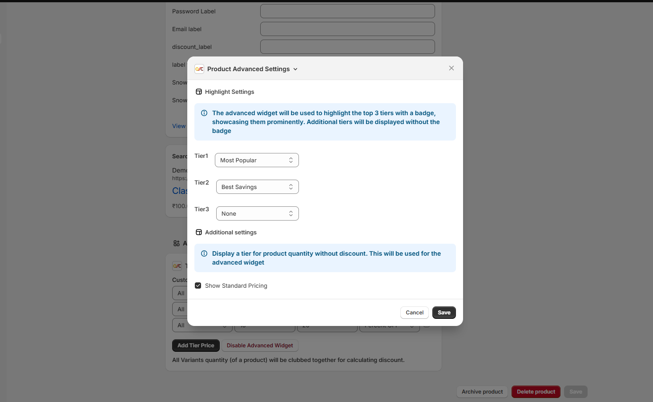Click Disable Advanced Widget button
The width and height of the screenshot is (653, 402).
tap(260, 346)
